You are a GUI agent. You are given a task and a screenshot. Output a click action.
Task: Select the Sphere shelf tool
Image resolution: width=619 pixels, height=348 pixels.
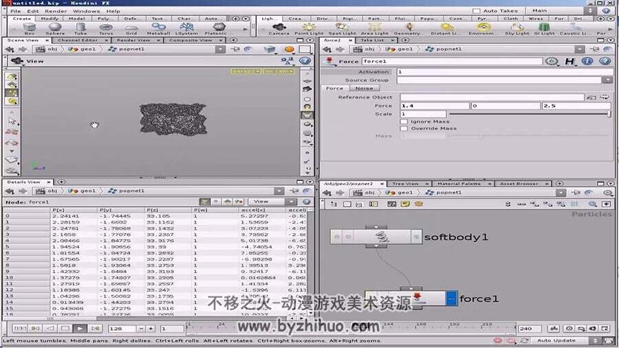(x=55, y=28)
